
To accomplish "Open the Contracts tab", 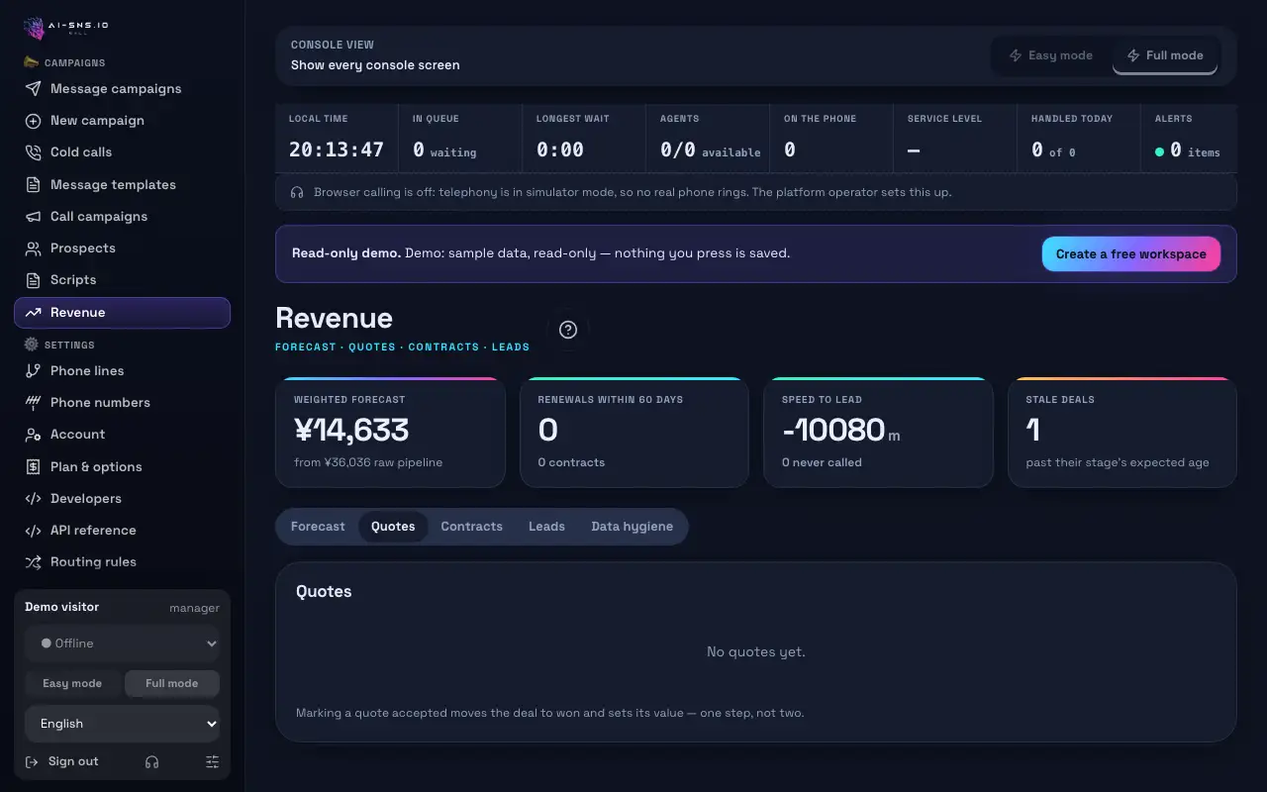I will pyautogui.click(x=472, y=527).
